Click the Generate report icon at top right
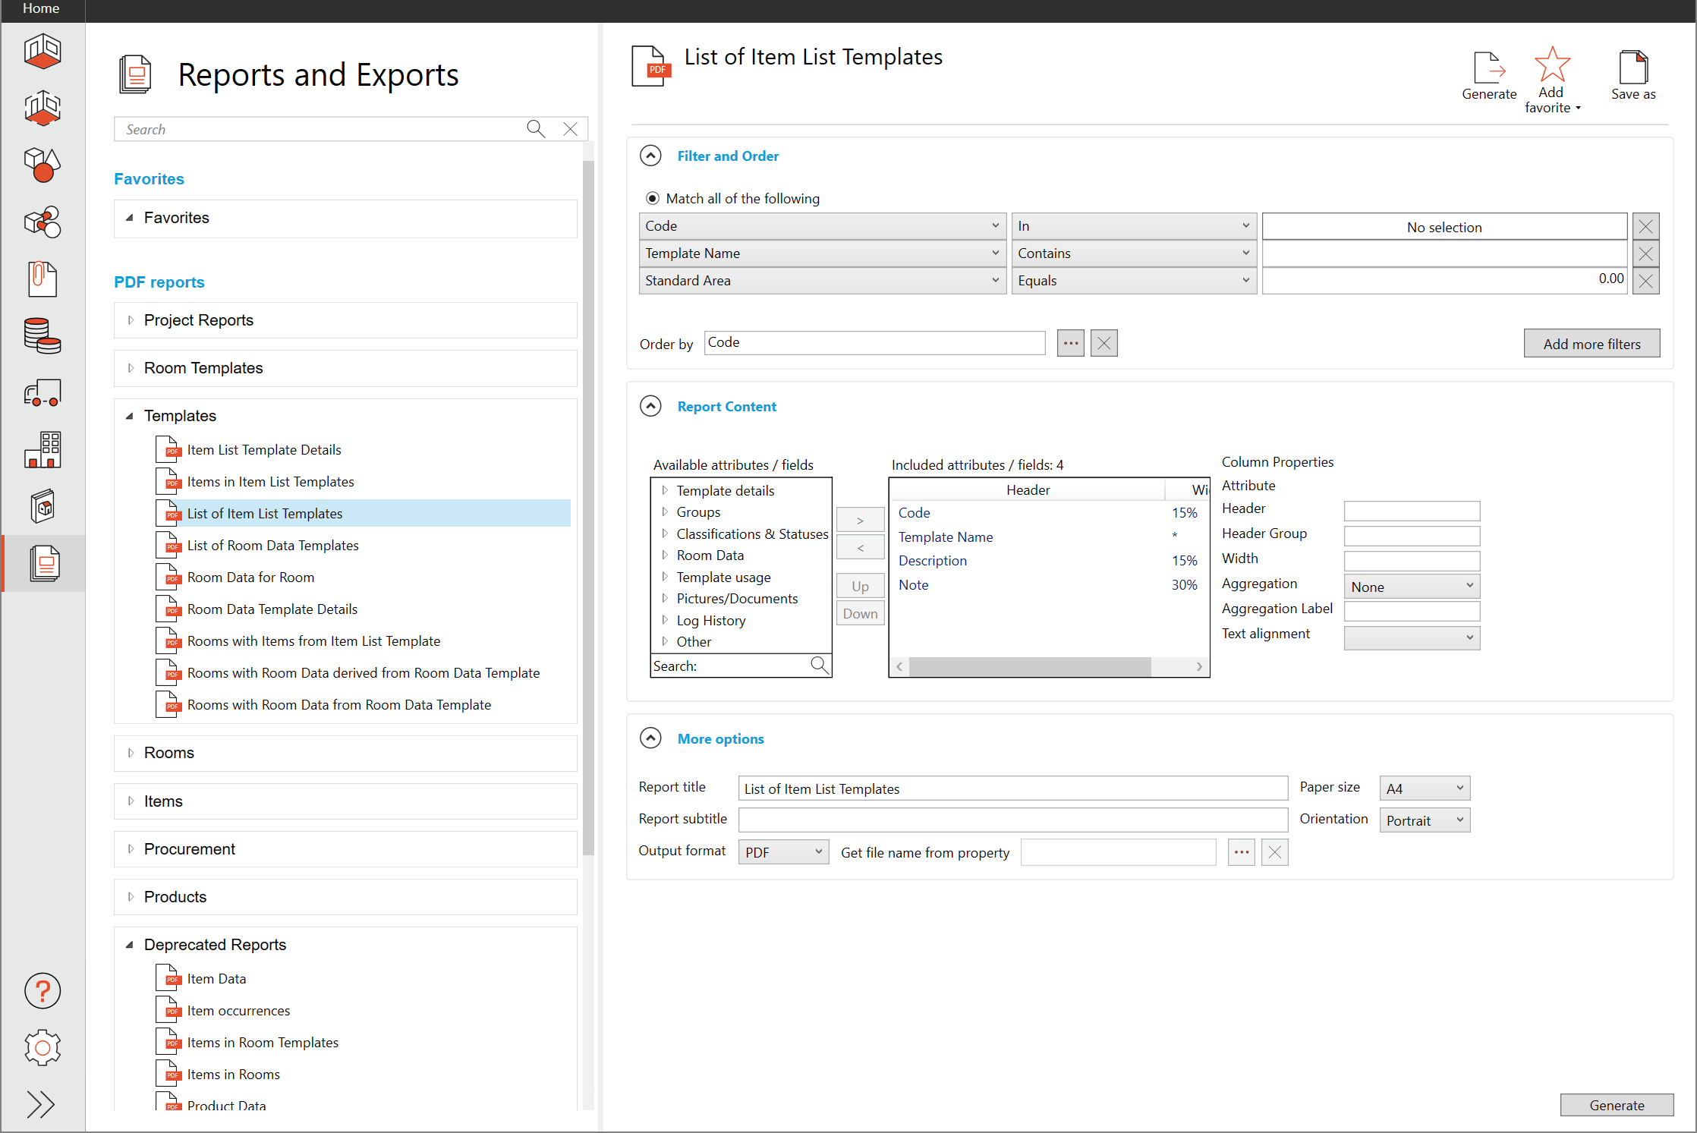The height and width of the screenshot is (1133, 1697). [1488, 69]
